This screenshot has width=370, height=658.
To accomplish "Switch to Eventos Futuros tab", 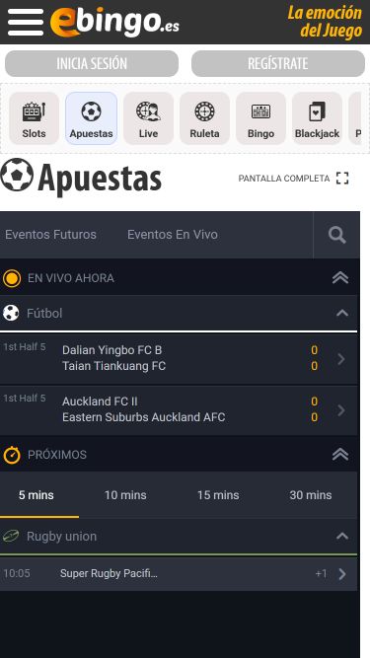I will pyautogui.click(x=50, y=234).
